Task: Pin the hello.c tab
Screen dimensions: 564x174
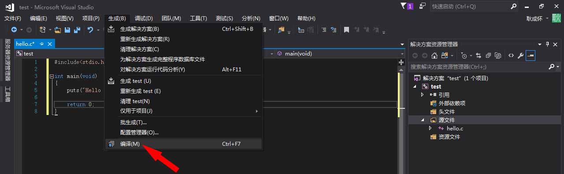Action: pos(42,44)
